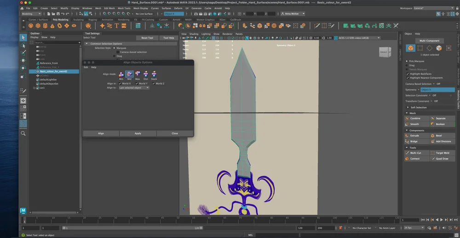Click the Apply button
The image size is (460, 238).
138,134
